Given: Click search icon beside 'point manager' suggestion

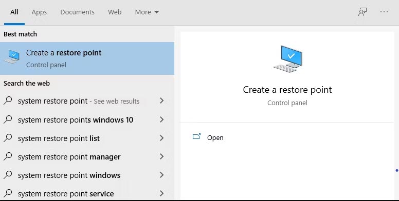Looking at the screenshot, I should click(8, 156).
